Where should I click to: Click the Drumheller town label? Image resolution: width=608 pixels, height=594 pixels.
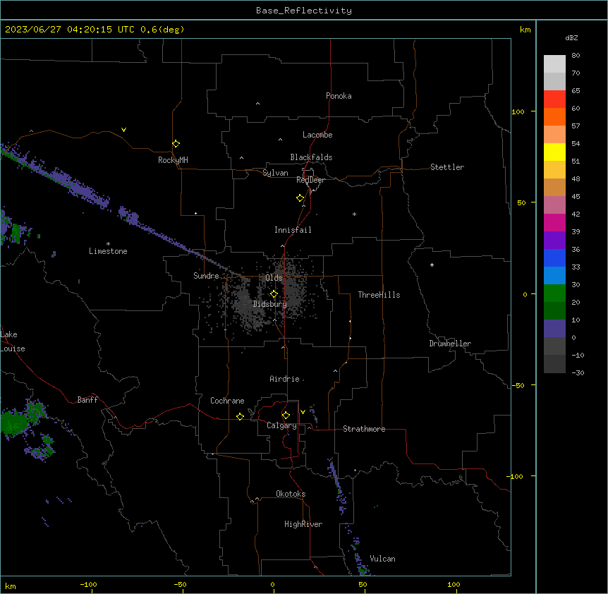click(450, 344)
